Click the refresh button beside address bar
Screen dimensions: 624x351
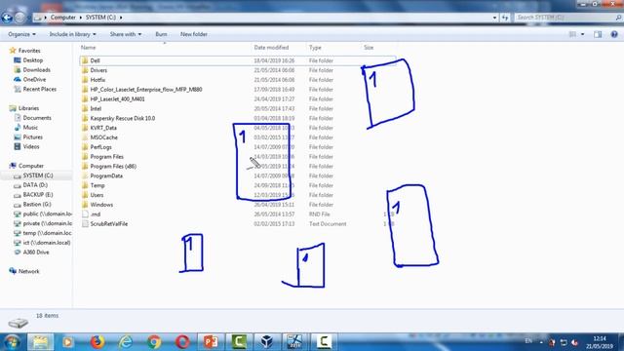[x=505, y=18]
